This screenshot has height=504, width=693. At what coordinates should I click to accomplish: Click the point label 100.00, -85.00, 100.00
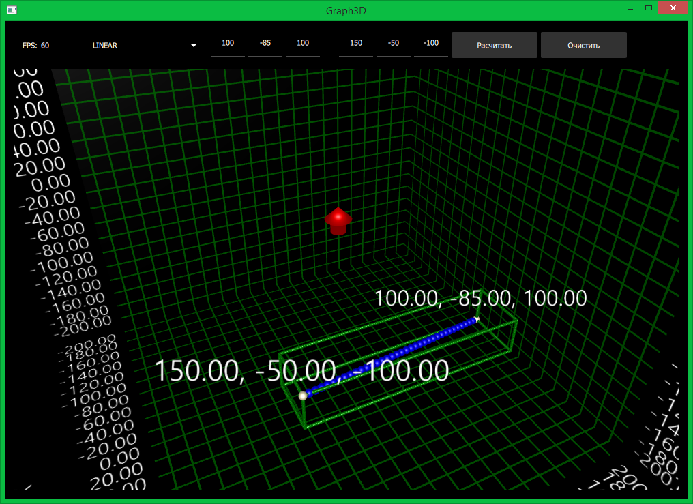pyautogui.click(x=481, y=298)
